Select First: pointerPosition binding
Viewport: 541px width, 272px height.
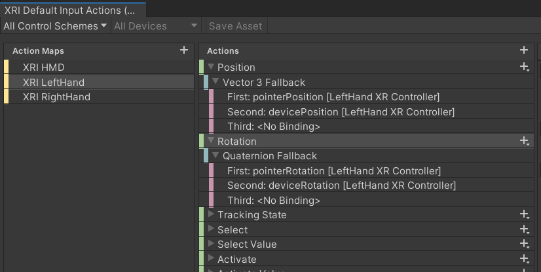333,97
